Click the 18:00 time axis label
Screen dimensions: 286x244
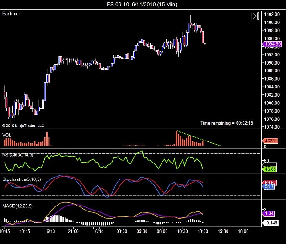(x=243, y=231)
